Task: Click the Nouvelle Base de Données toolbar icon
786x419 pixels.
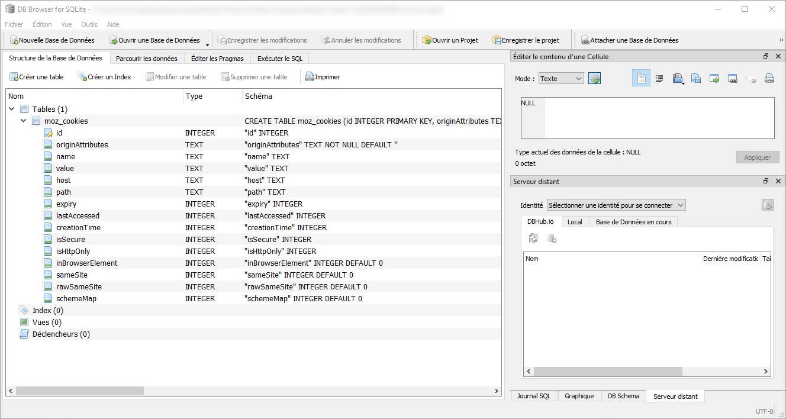Action: (x=14, y=40)
